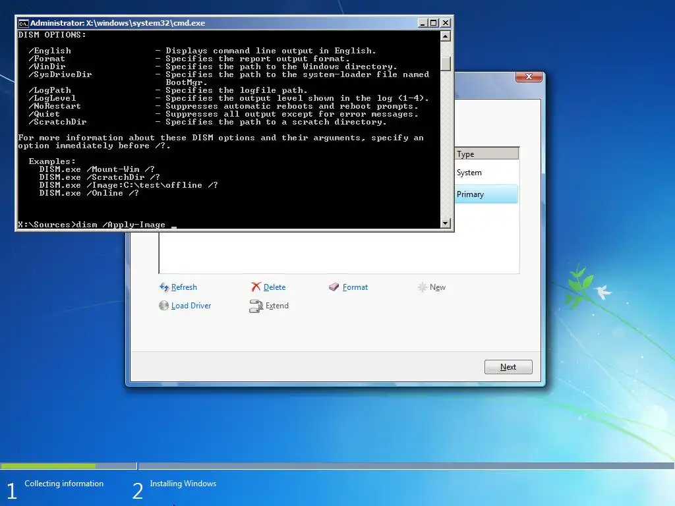Click the Format link

(355, 287)
